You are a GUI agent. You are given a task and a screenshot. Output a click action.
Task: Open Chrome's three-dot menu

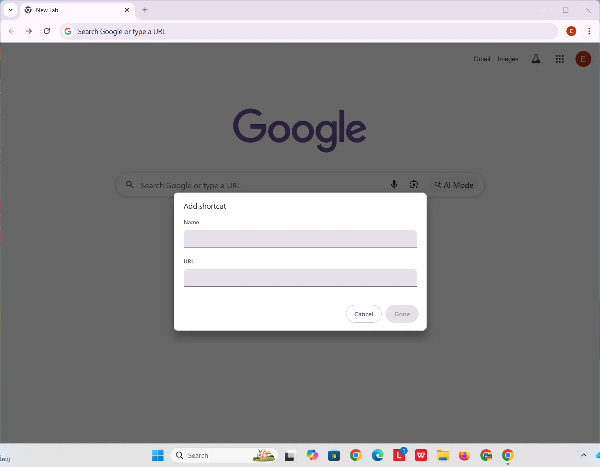[589, 31]
